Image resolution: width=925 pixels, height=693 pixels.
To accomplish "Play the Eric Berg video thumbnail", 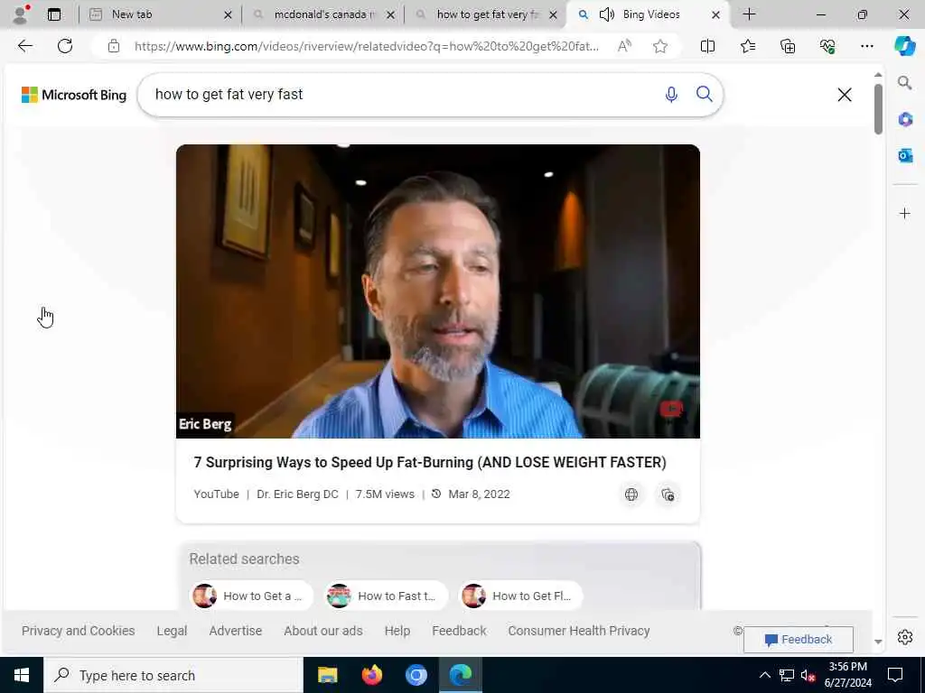I will click(438, 291).
